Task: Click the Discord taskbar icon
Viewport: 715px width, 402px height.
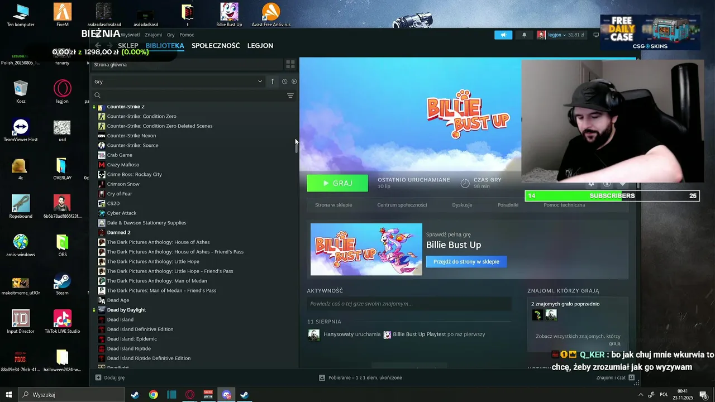Action: [x=226, y=395]
